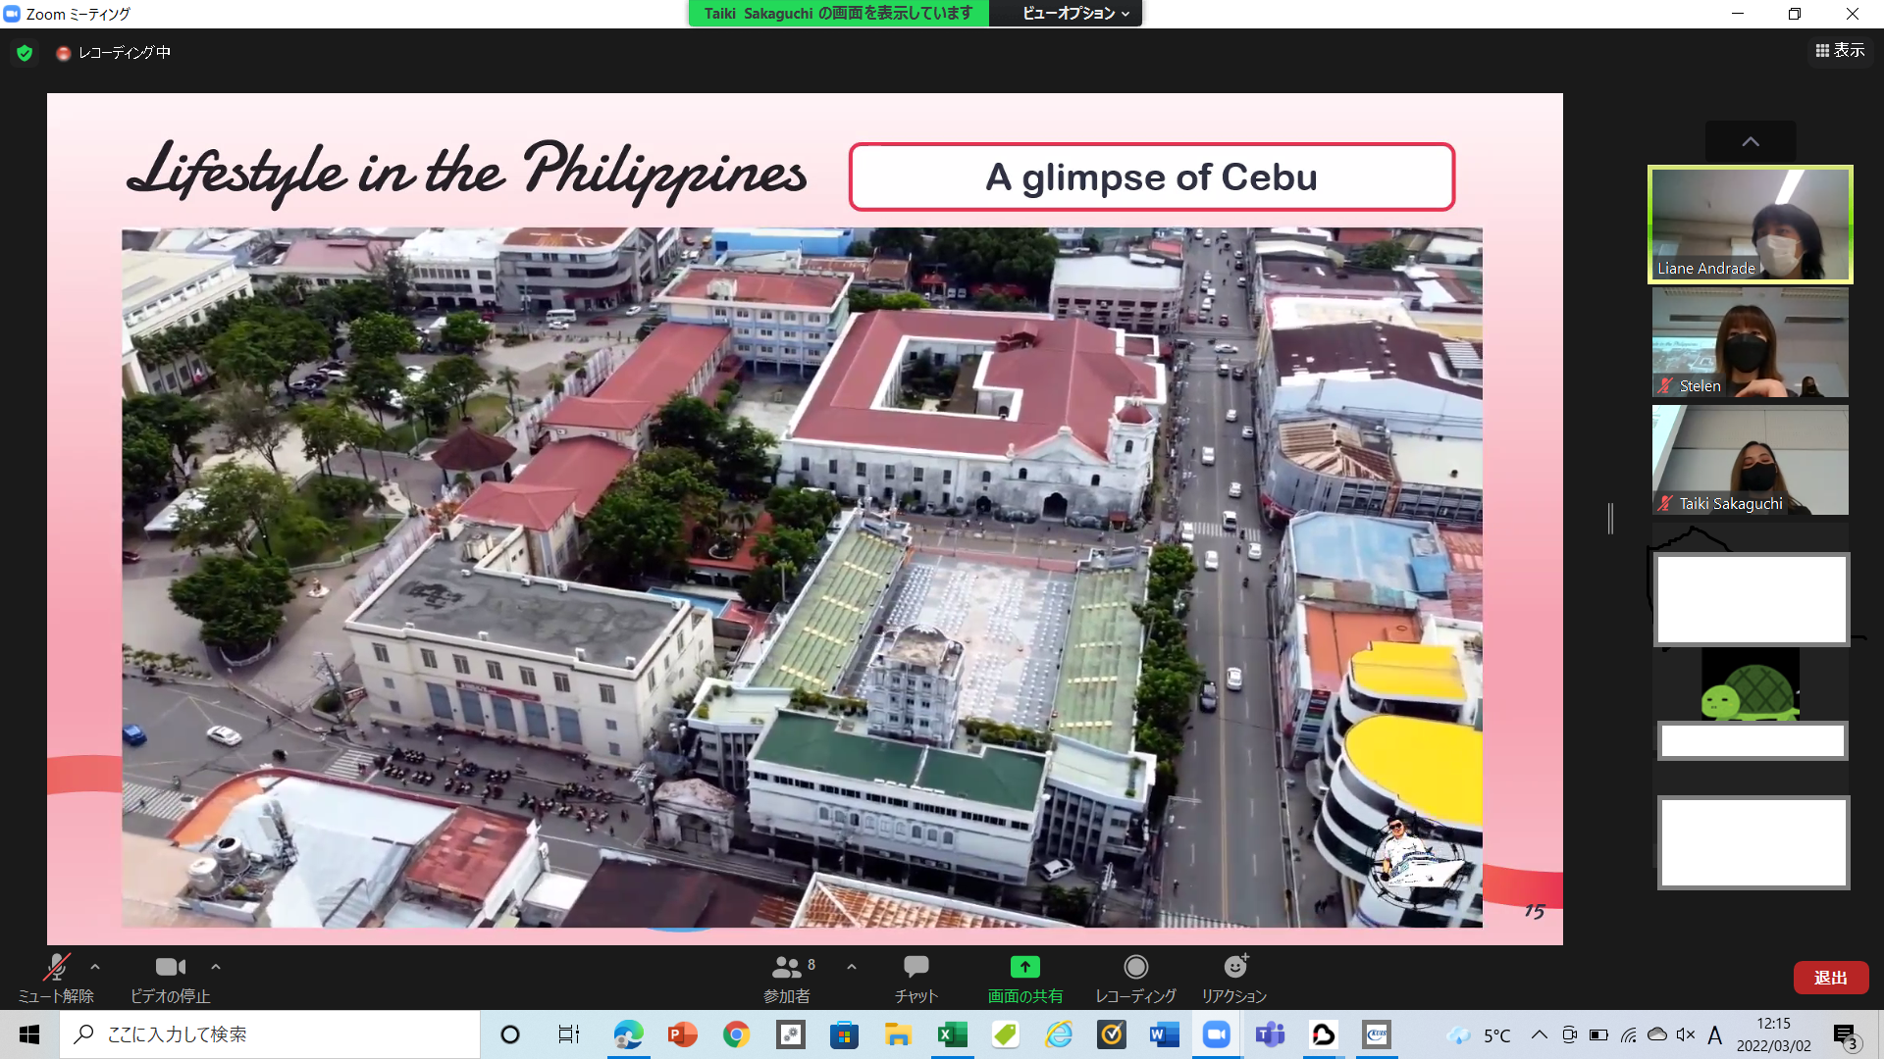Open audio options arrow beside mute button
The height and width of the screenshot is (1059, 1884).
(95, 967)
